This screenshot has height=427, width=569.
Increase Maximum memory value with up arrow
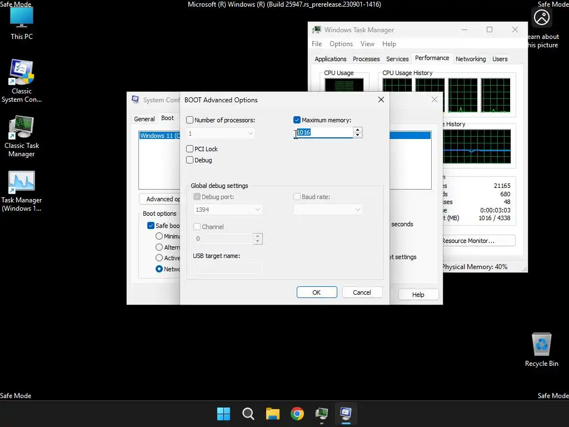357,130
